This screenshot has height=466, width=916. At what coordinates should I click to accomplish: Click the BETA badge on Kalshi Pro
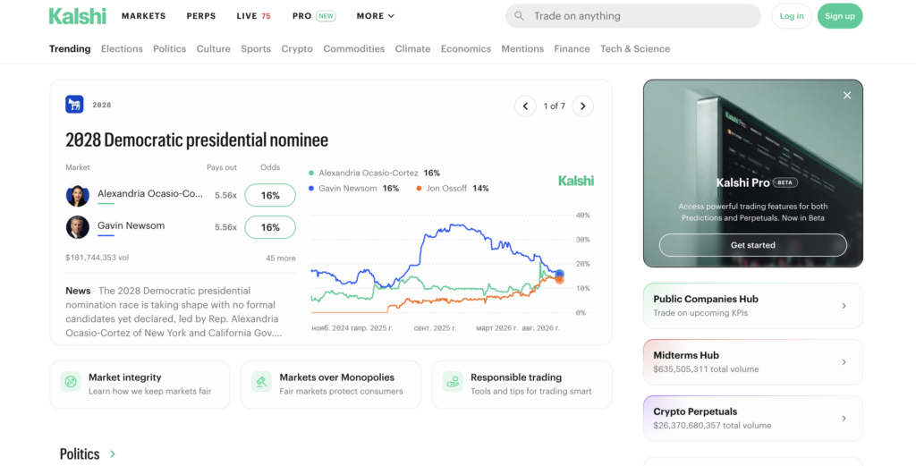tap(785, 182)
